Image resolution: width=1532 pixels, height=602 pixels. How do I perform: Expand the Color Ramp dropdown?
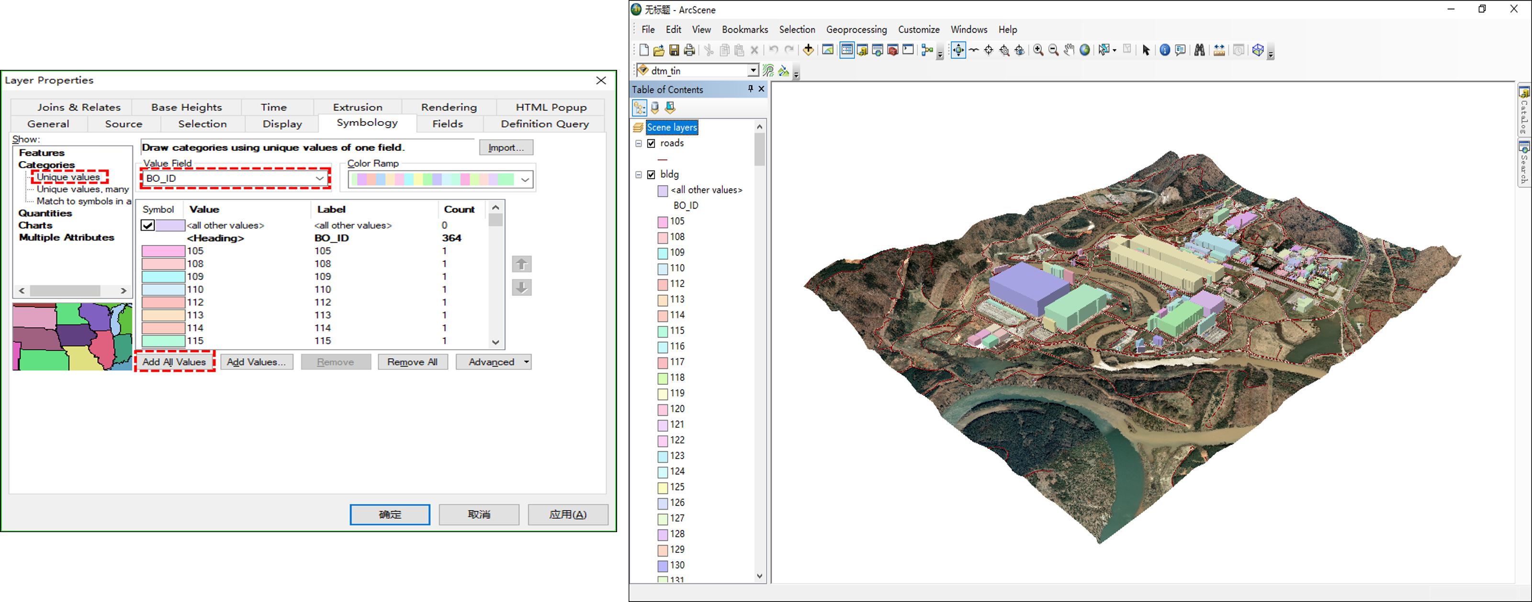(525, 179)
